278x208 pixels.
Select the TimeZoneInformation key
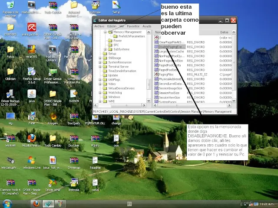(122, 71)
